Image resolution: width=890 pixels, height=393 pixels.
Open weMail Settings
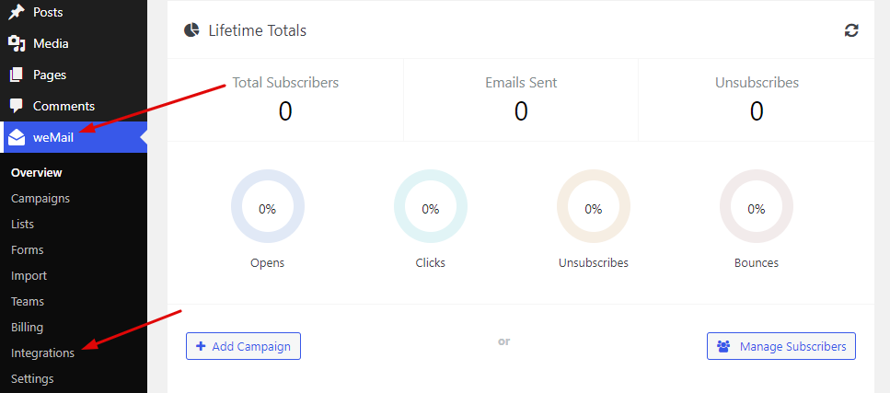click(x=32, y=378)
